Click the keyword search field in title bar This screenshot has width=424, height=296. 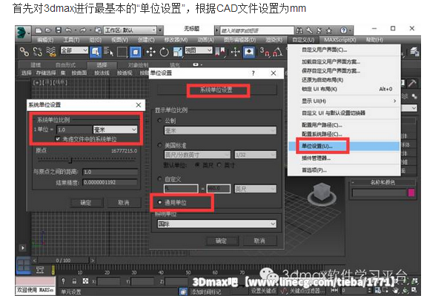(x=257, y=30)
